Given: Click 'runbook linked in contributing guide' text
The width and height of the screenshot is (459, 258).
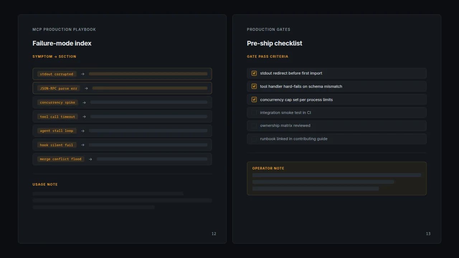Looking at the screenshot, I should tap(294, 139).
